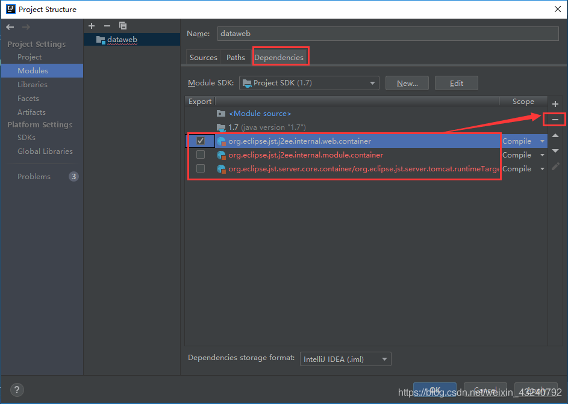Click the back navigation arrow

point(10,27)
